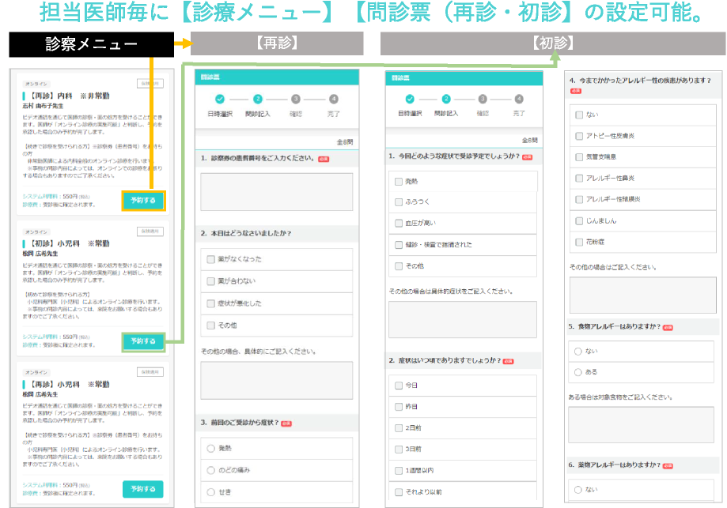This screenshot has height=508, width=727.
Task: Click the 診察券の患者番号 text input box
Action: 276,192
